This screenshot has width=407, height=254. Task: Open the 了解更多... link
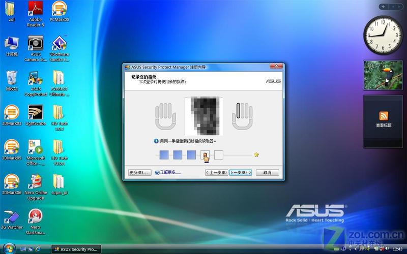click(x=170, y=172)
